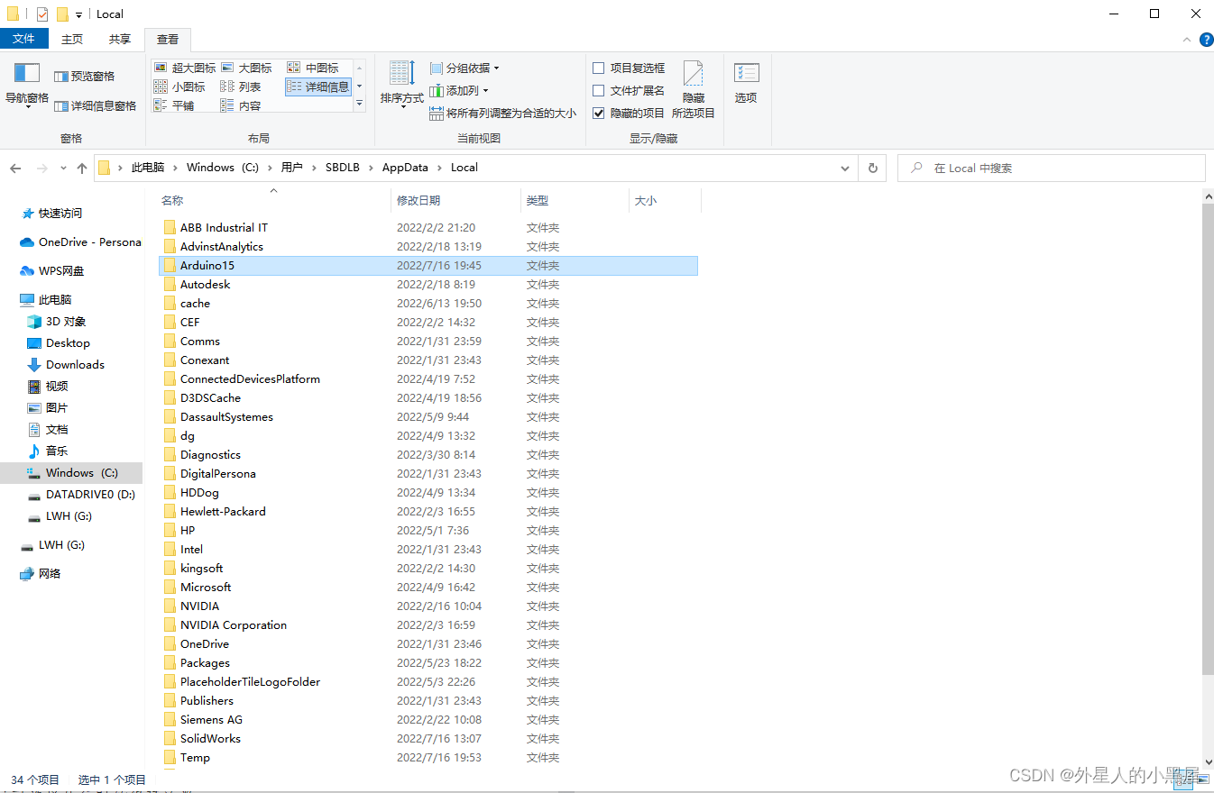
Task: Sort by Date modified column header
Action: coord(456,201)
